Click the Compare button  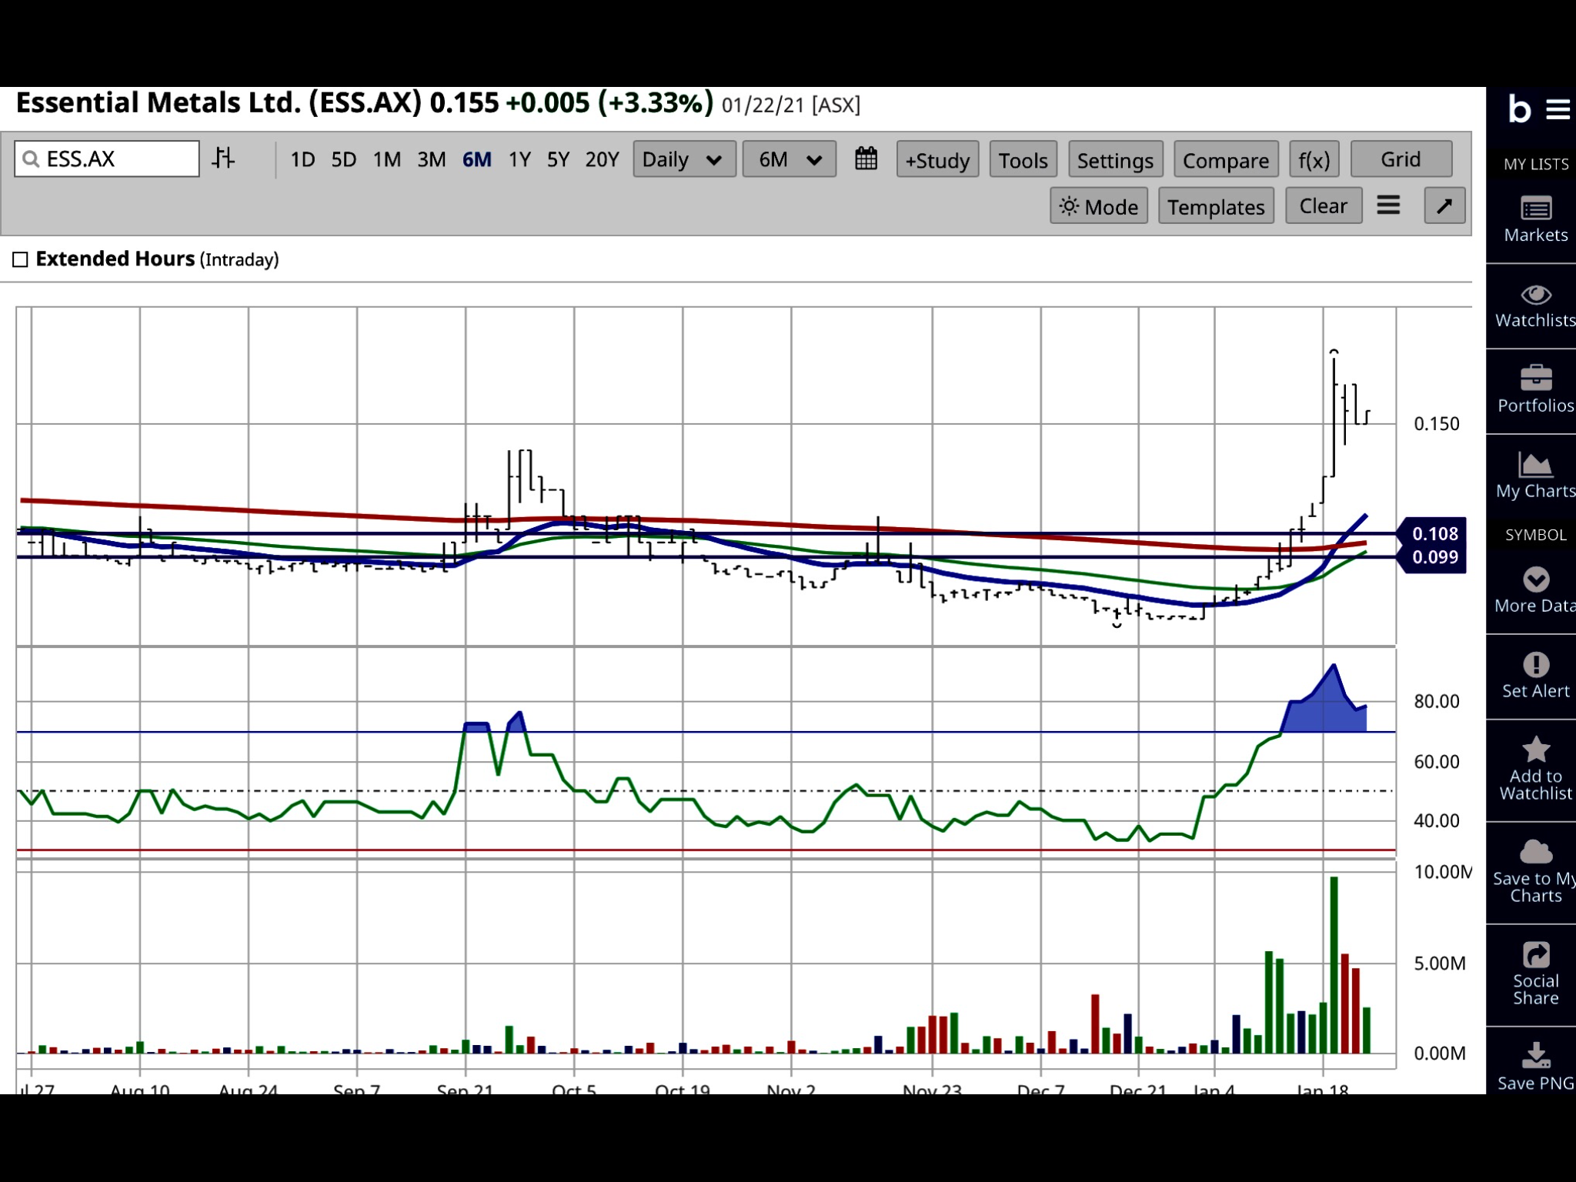tap(1226, 159)
